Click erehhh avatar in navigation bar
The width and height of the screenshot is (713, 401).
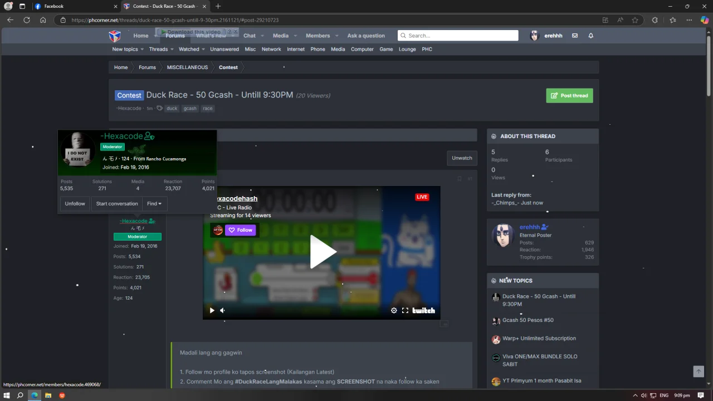point(534,36)
